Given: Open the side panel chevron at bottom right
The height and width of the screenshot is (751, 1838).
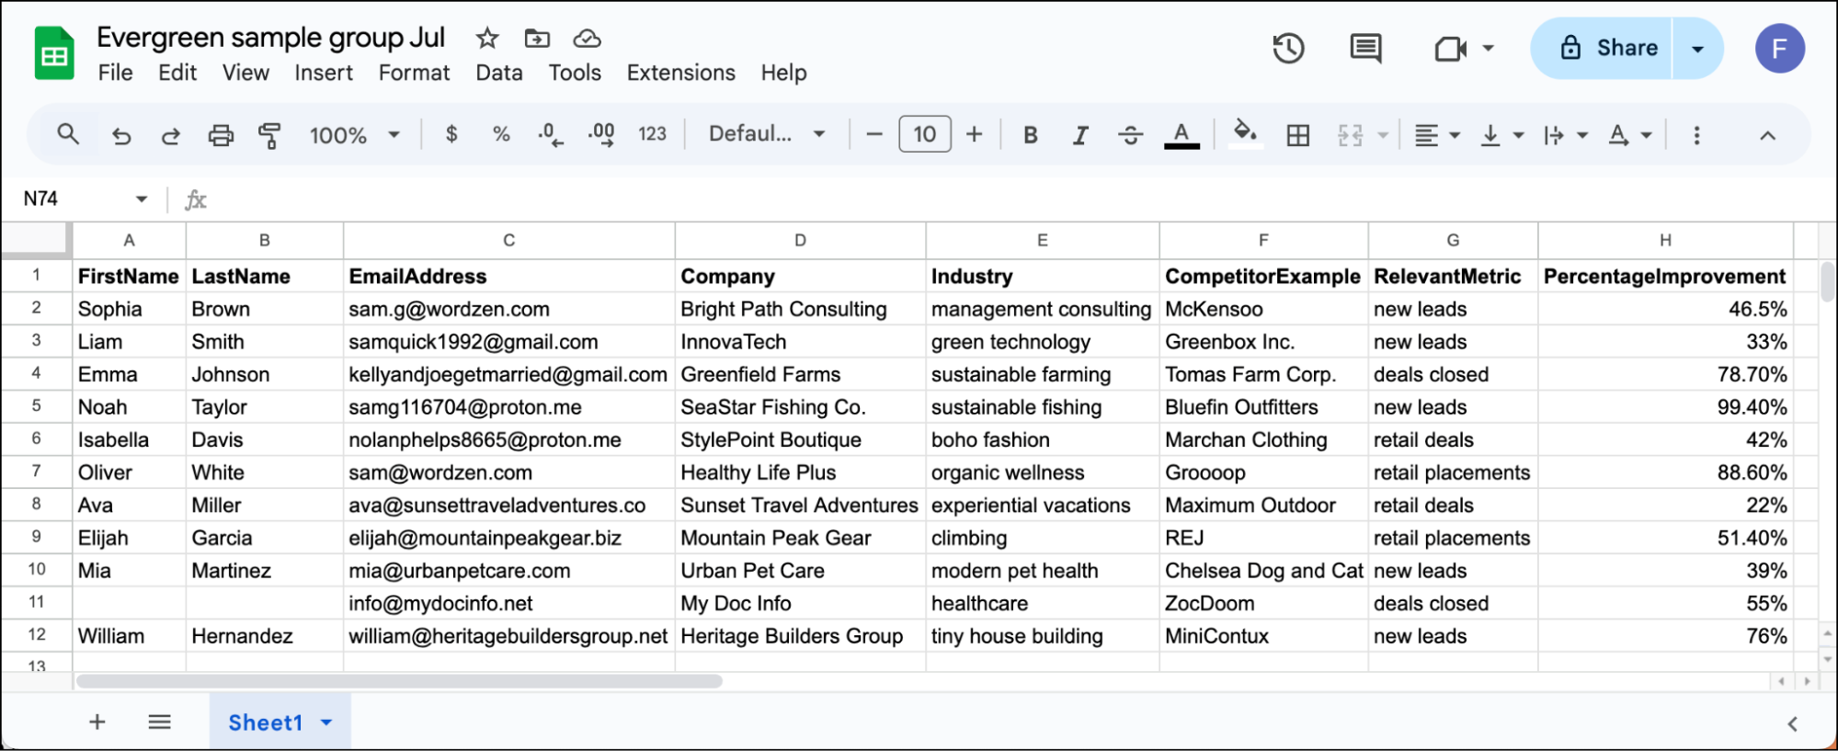Looking at the screenshot, I should pyautogui.click(x=1792, y=724).
